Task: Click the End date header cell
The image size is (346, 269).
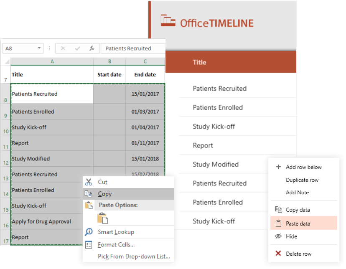Action: click(145, 74)
